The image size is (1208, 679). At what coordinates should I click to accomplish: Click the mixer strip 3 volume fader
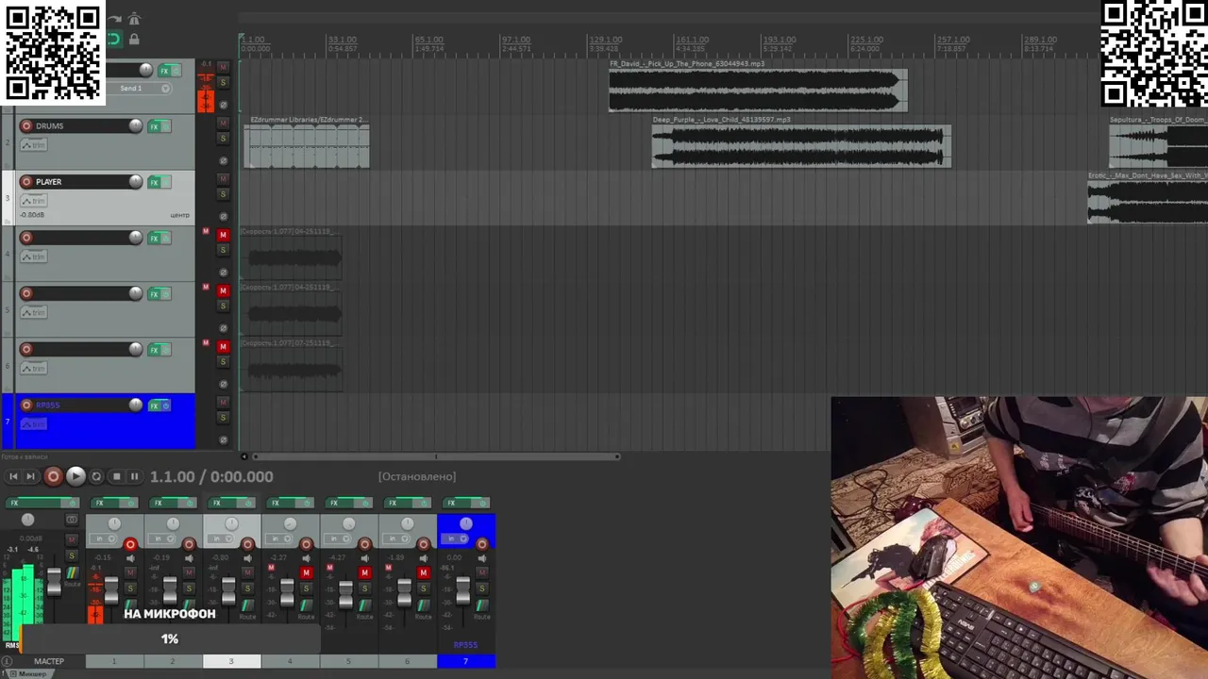(x=228, y=592)
